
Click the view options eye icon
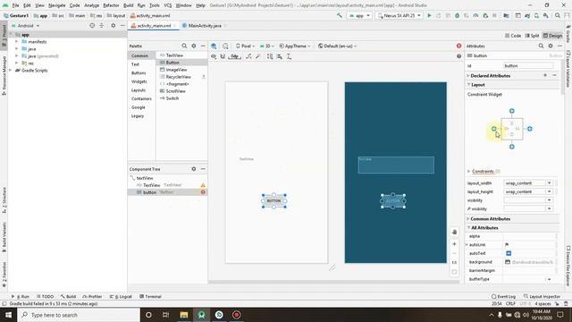click(x=214, y=56)
